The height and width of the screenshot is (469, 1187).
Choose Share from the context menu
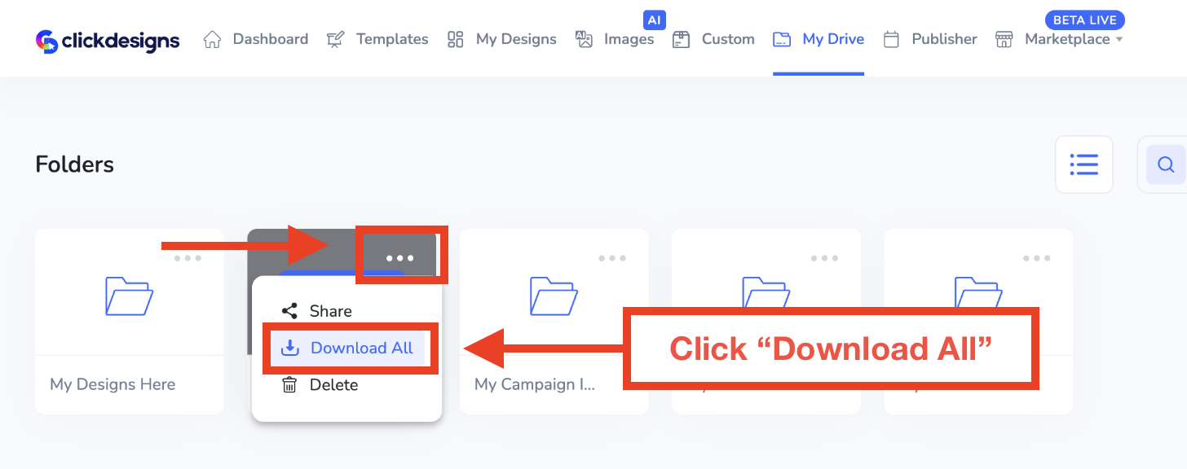(x=316, y=311)
